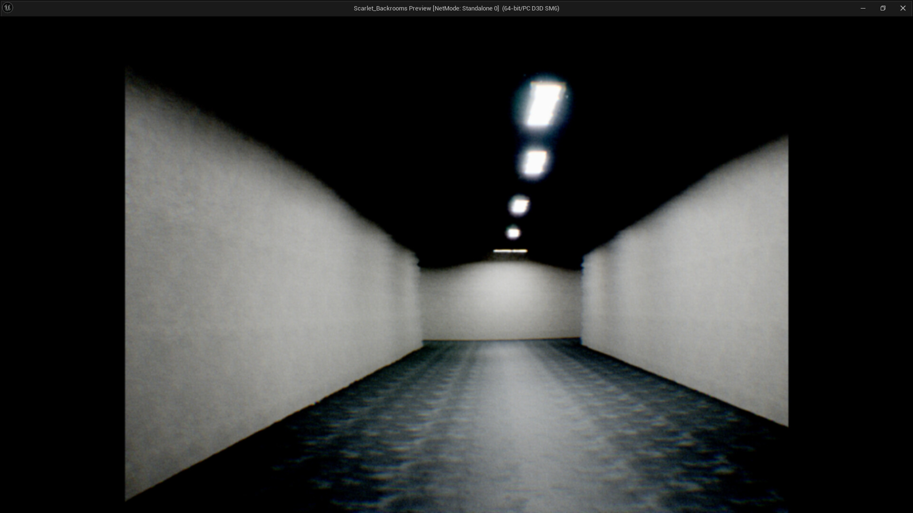913x513 pixels.
Task: Click the Unreal Engine logo in title bar
Action: pos(8,8)
